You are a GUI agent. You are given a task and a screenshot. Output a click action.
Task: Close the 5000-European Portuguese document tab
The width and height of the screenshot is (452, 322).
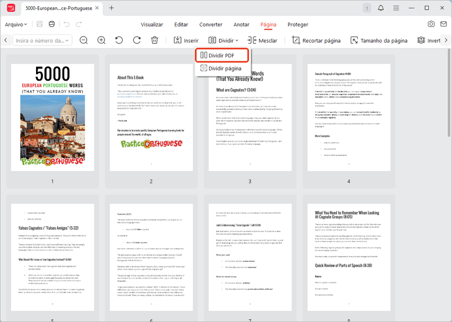click(x=97, y=8)
